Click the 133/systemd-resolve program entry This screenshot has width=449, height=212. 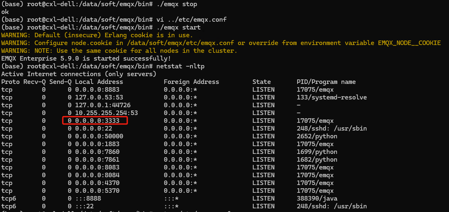tap(332, 97)
